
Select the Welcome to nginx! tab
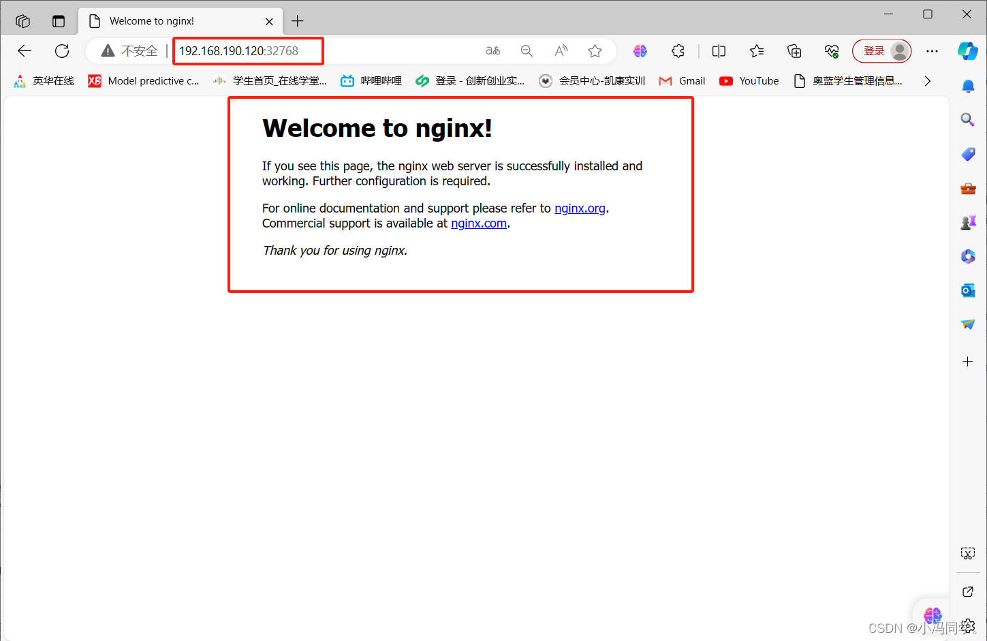(181, 21)
